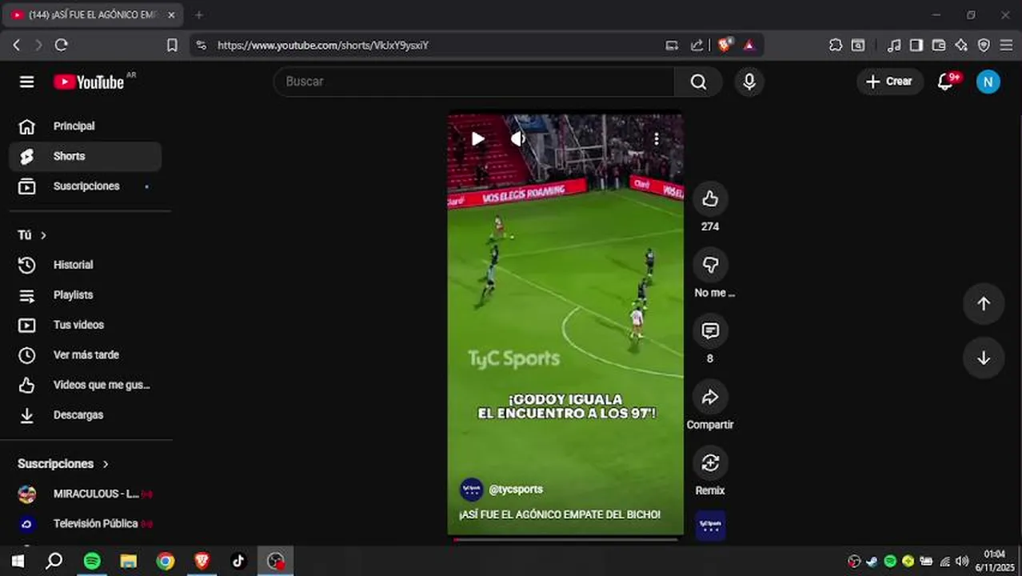Open picture-in-picture icon in address bar
Viewport: 1022px width, 576px height.
[672, 46]
